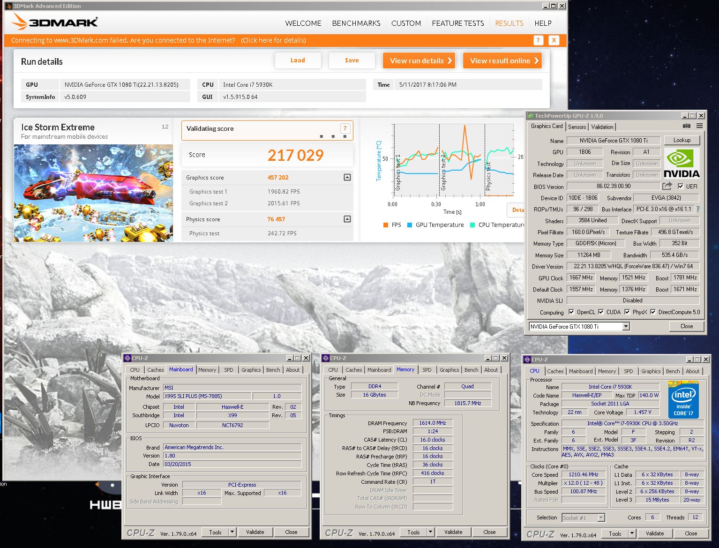Viewport: 719px width, 548px height.
Task: Click the BIOS Version 1.80 field
Action: point(232,456)
